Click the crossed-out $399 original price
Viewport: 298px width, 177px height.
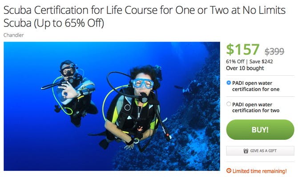274,51
